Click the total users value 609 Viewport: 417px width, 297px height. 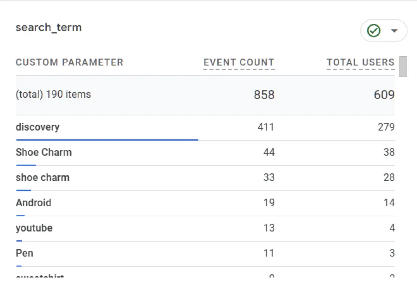pyautogui.click(x=384, y=95)
